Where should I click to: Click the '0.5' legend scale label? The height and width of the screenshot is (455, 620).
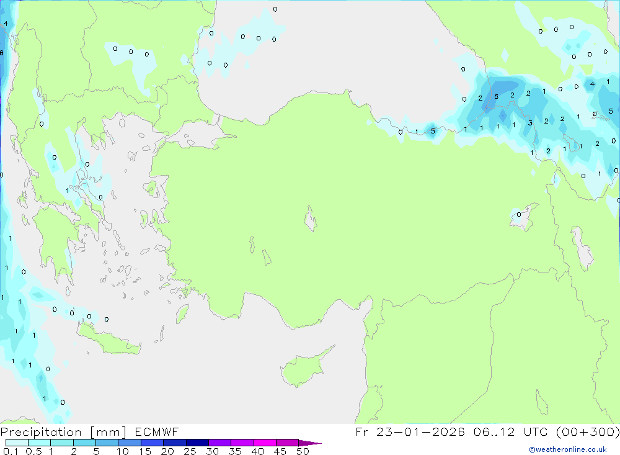[x=33, y=451]
